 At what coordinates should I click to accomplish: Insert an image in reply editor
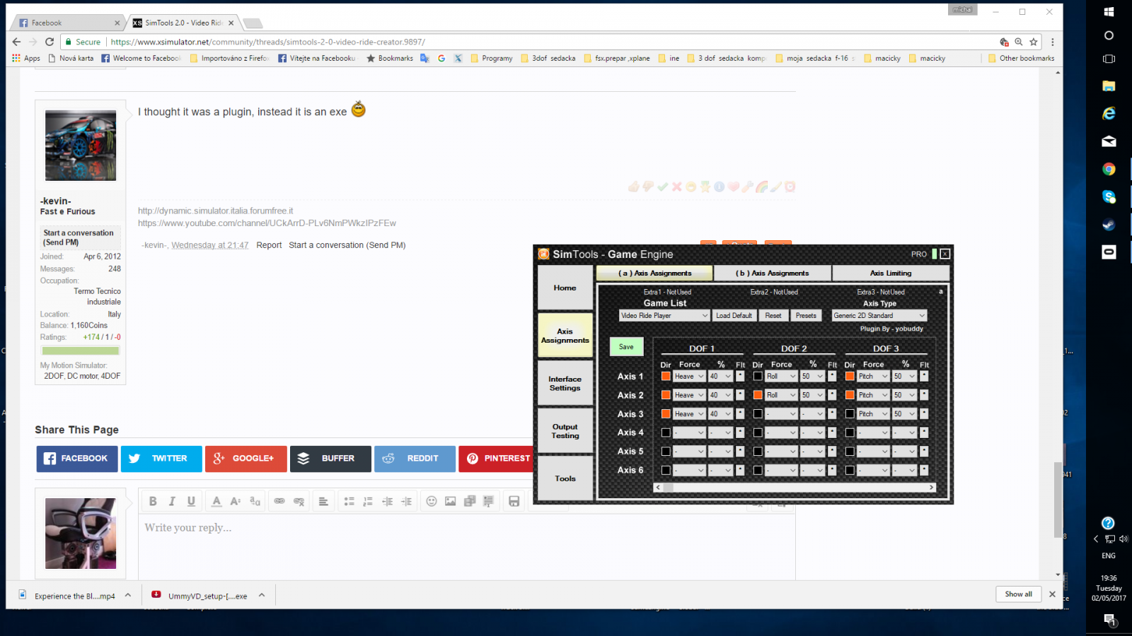pos(451,501)
